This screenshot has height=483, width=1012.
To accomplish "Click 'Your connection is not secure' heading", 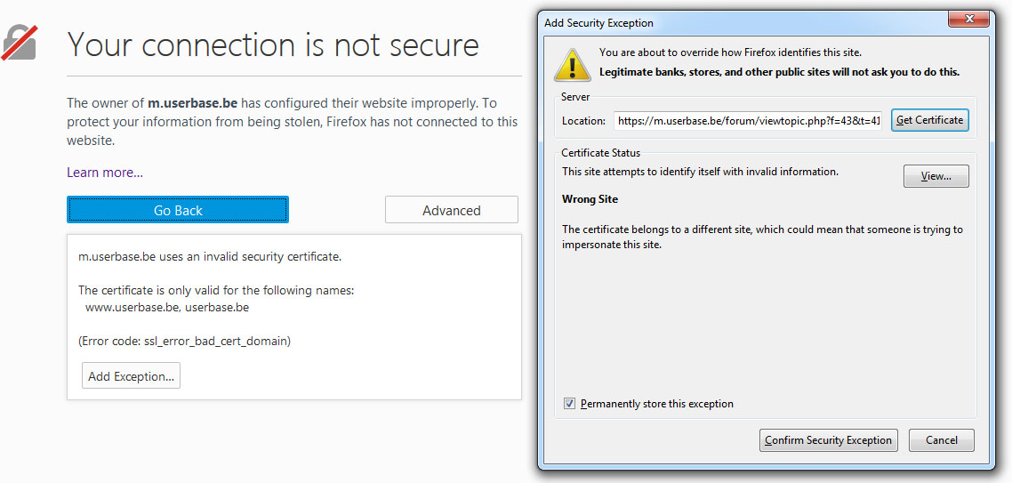I will point(273,45).
